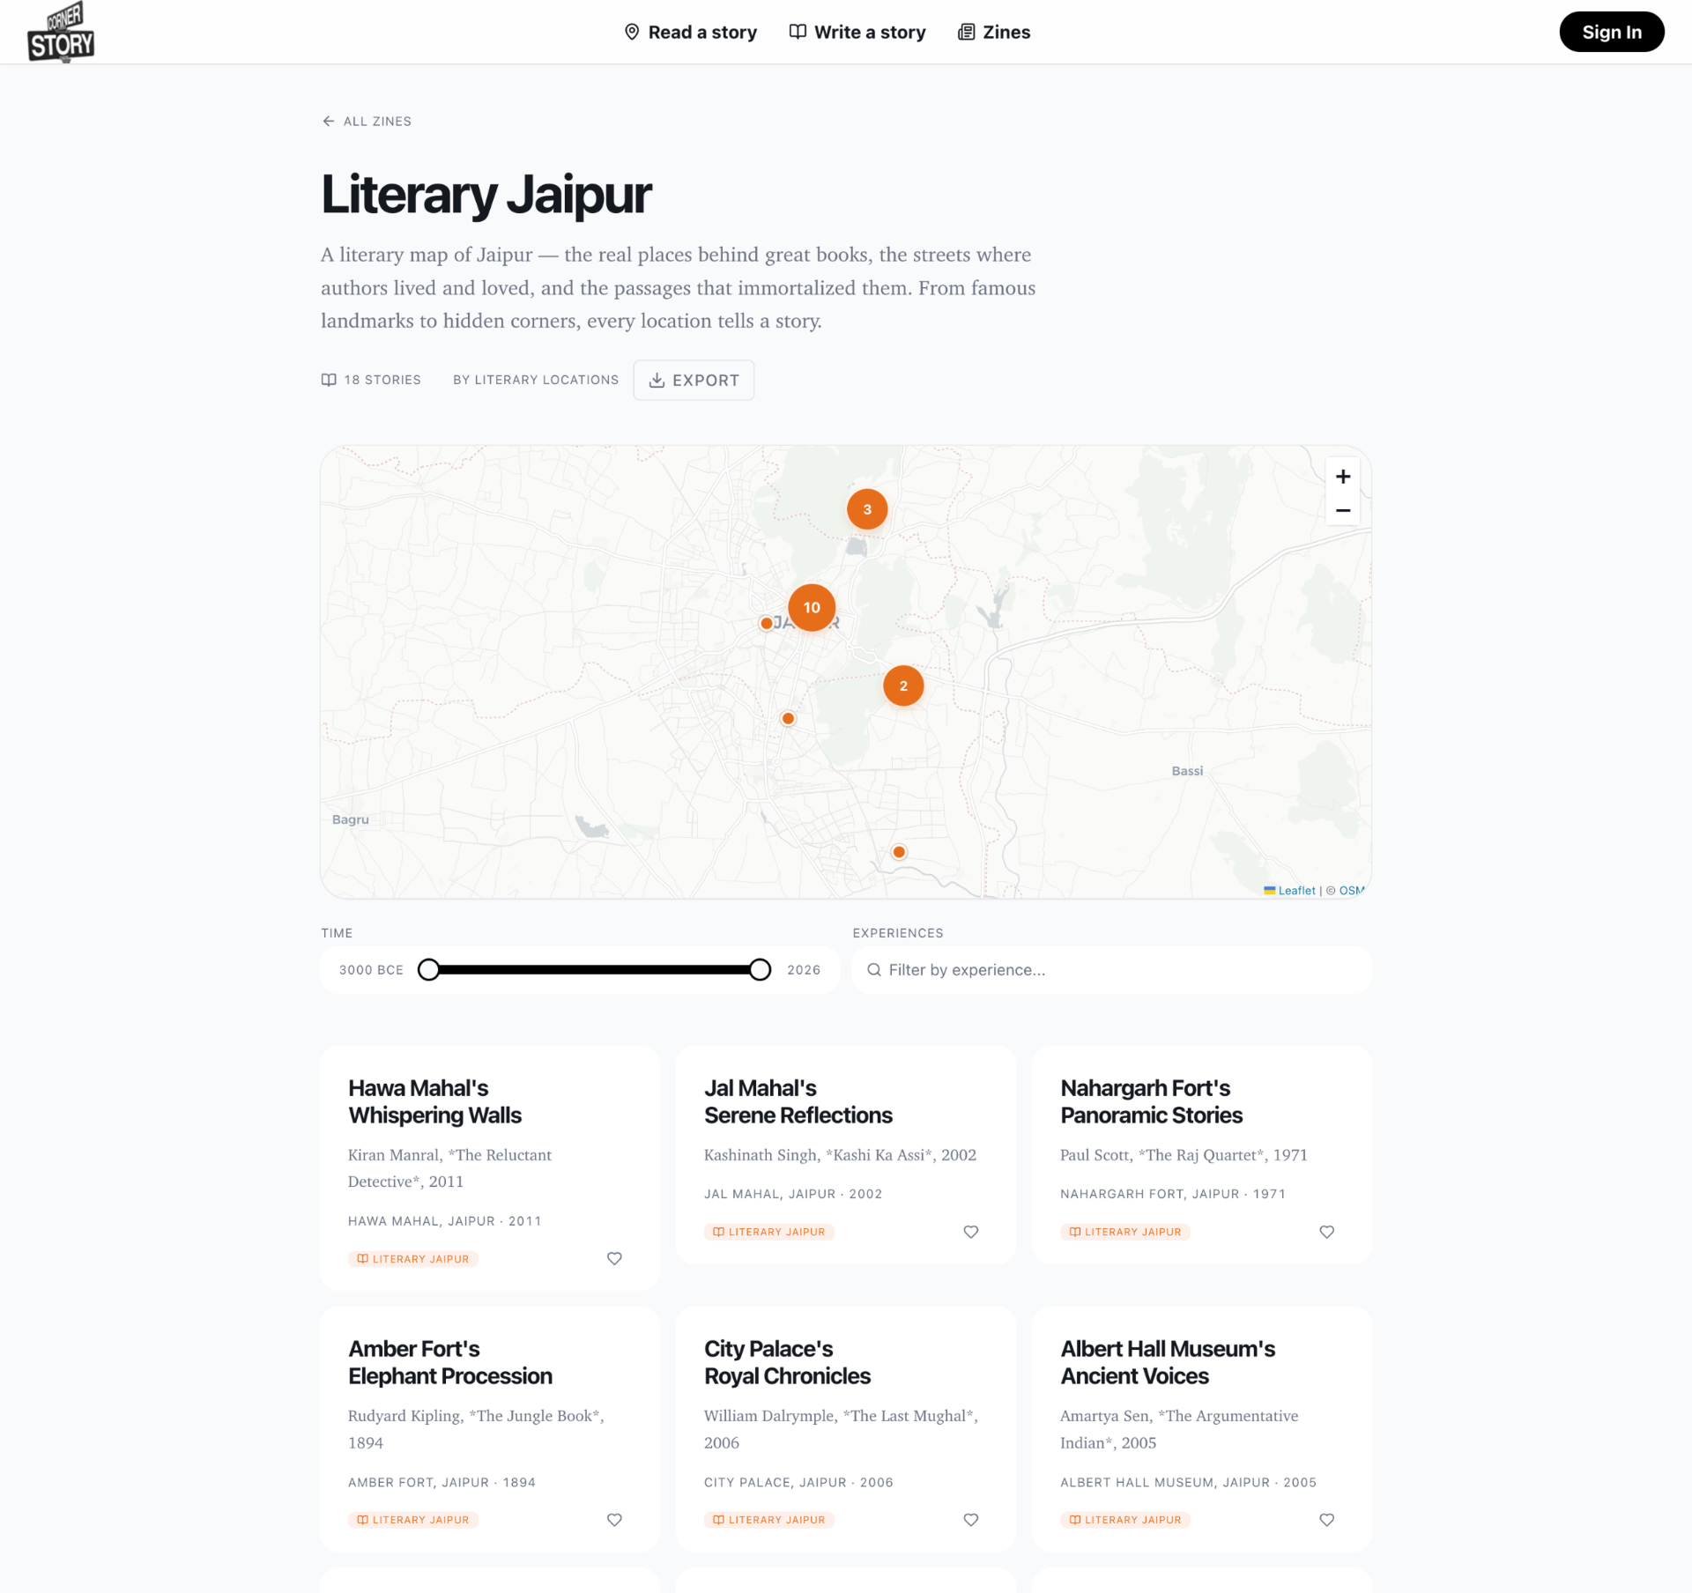Image resolution: width=1692 pixels, height=1593 pixels.
Task: Like Hawa Mahal's Whispering Walls story
Action: click(x=615, y=1259)
